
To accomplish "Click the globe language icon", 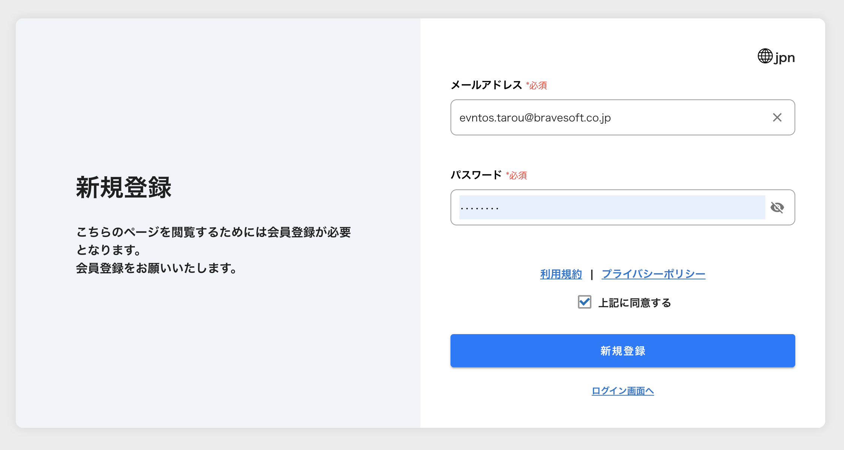I will (765, 56).
